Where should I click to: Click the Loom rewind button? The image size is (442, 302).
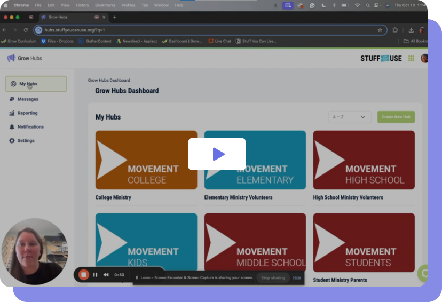tap(106, 275)
